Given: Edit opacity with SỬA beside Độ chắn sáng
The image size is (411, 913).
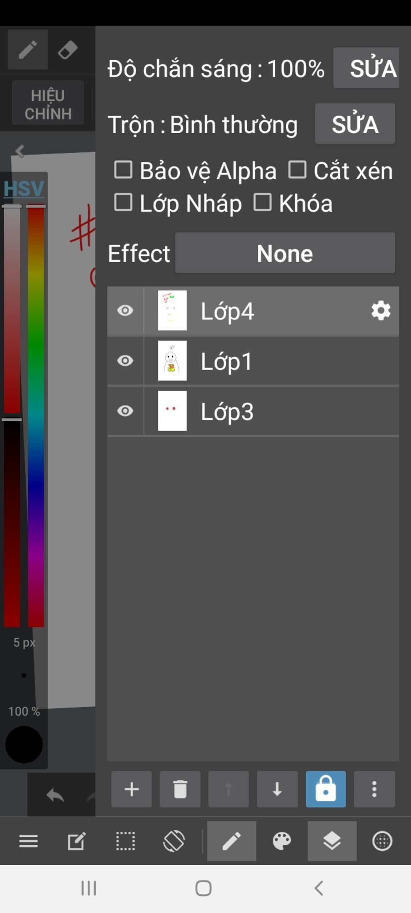Looking at the screenshot, I should point(366,68).
